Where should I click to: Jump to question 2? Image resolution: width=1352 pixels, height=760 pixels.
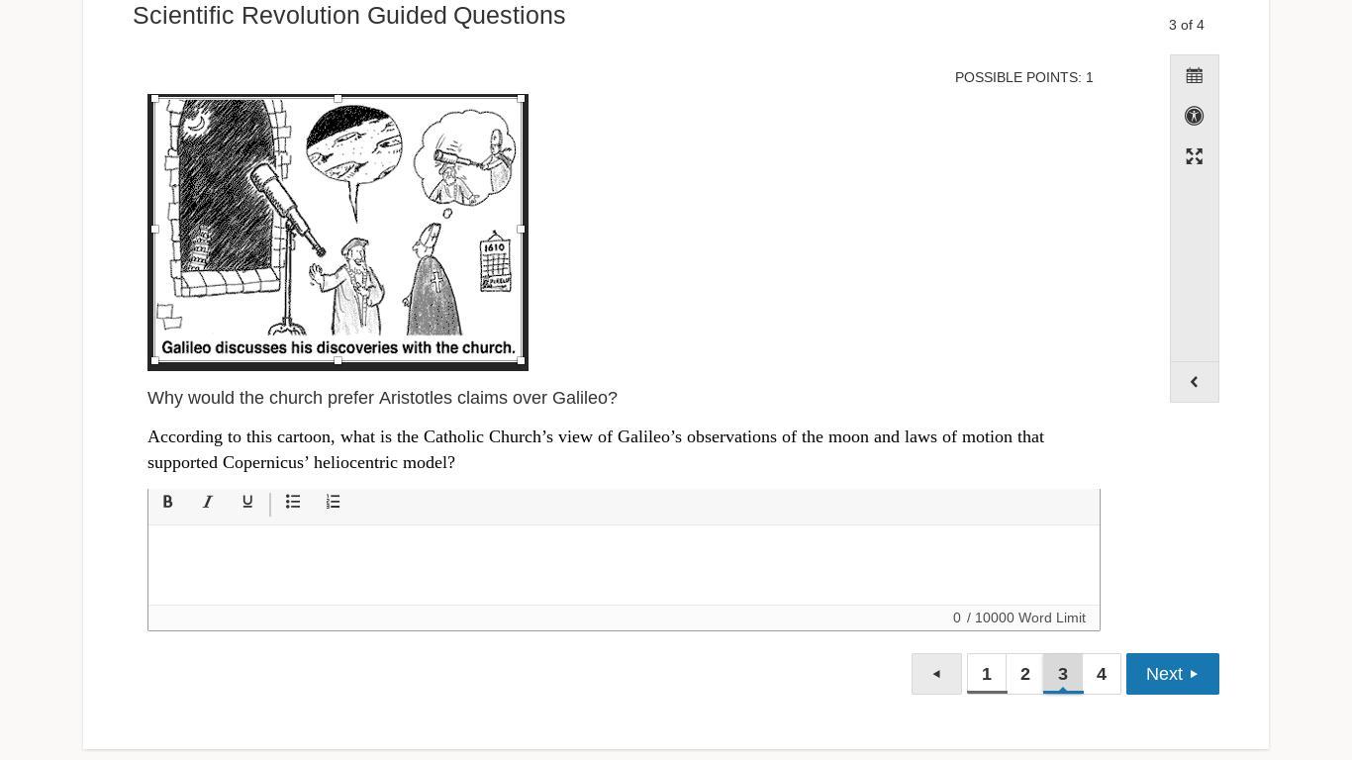[x=1025, y=674]
